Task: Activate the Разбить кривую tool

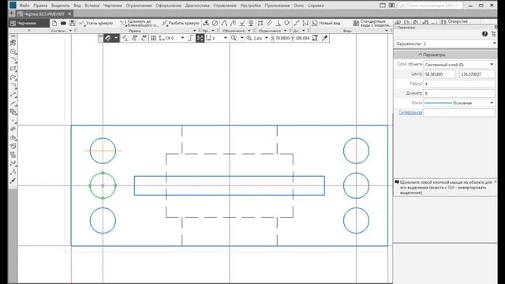Action: (181, 23)
